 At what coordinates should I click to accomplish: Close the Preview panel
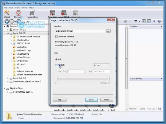pyautogui.click(x=161, y=26)
